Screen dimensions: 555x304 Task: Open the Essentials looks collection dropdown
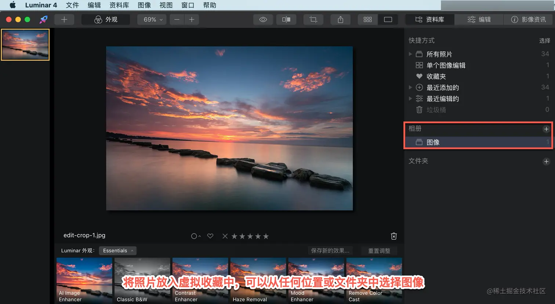click(x=117, y=250)
